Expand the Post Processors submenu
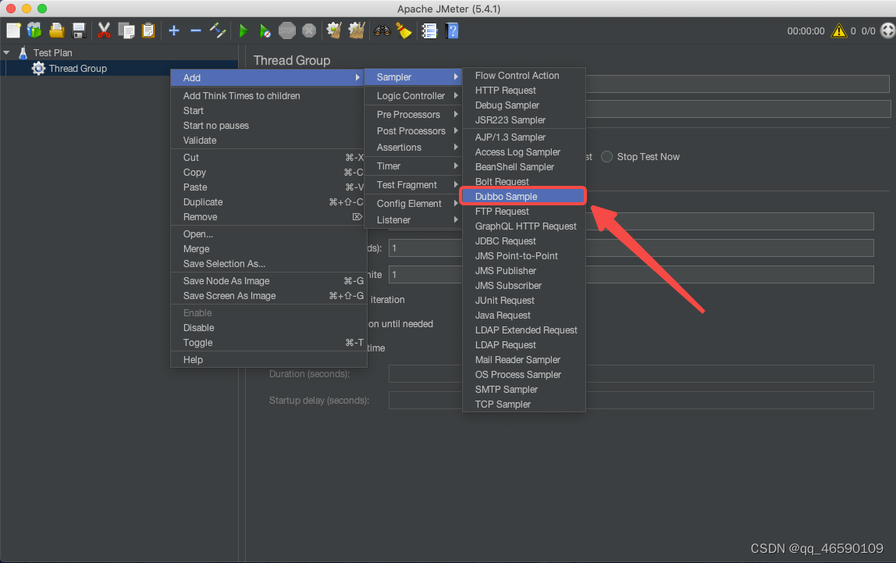The image size is (896, 563). (414, 131)
